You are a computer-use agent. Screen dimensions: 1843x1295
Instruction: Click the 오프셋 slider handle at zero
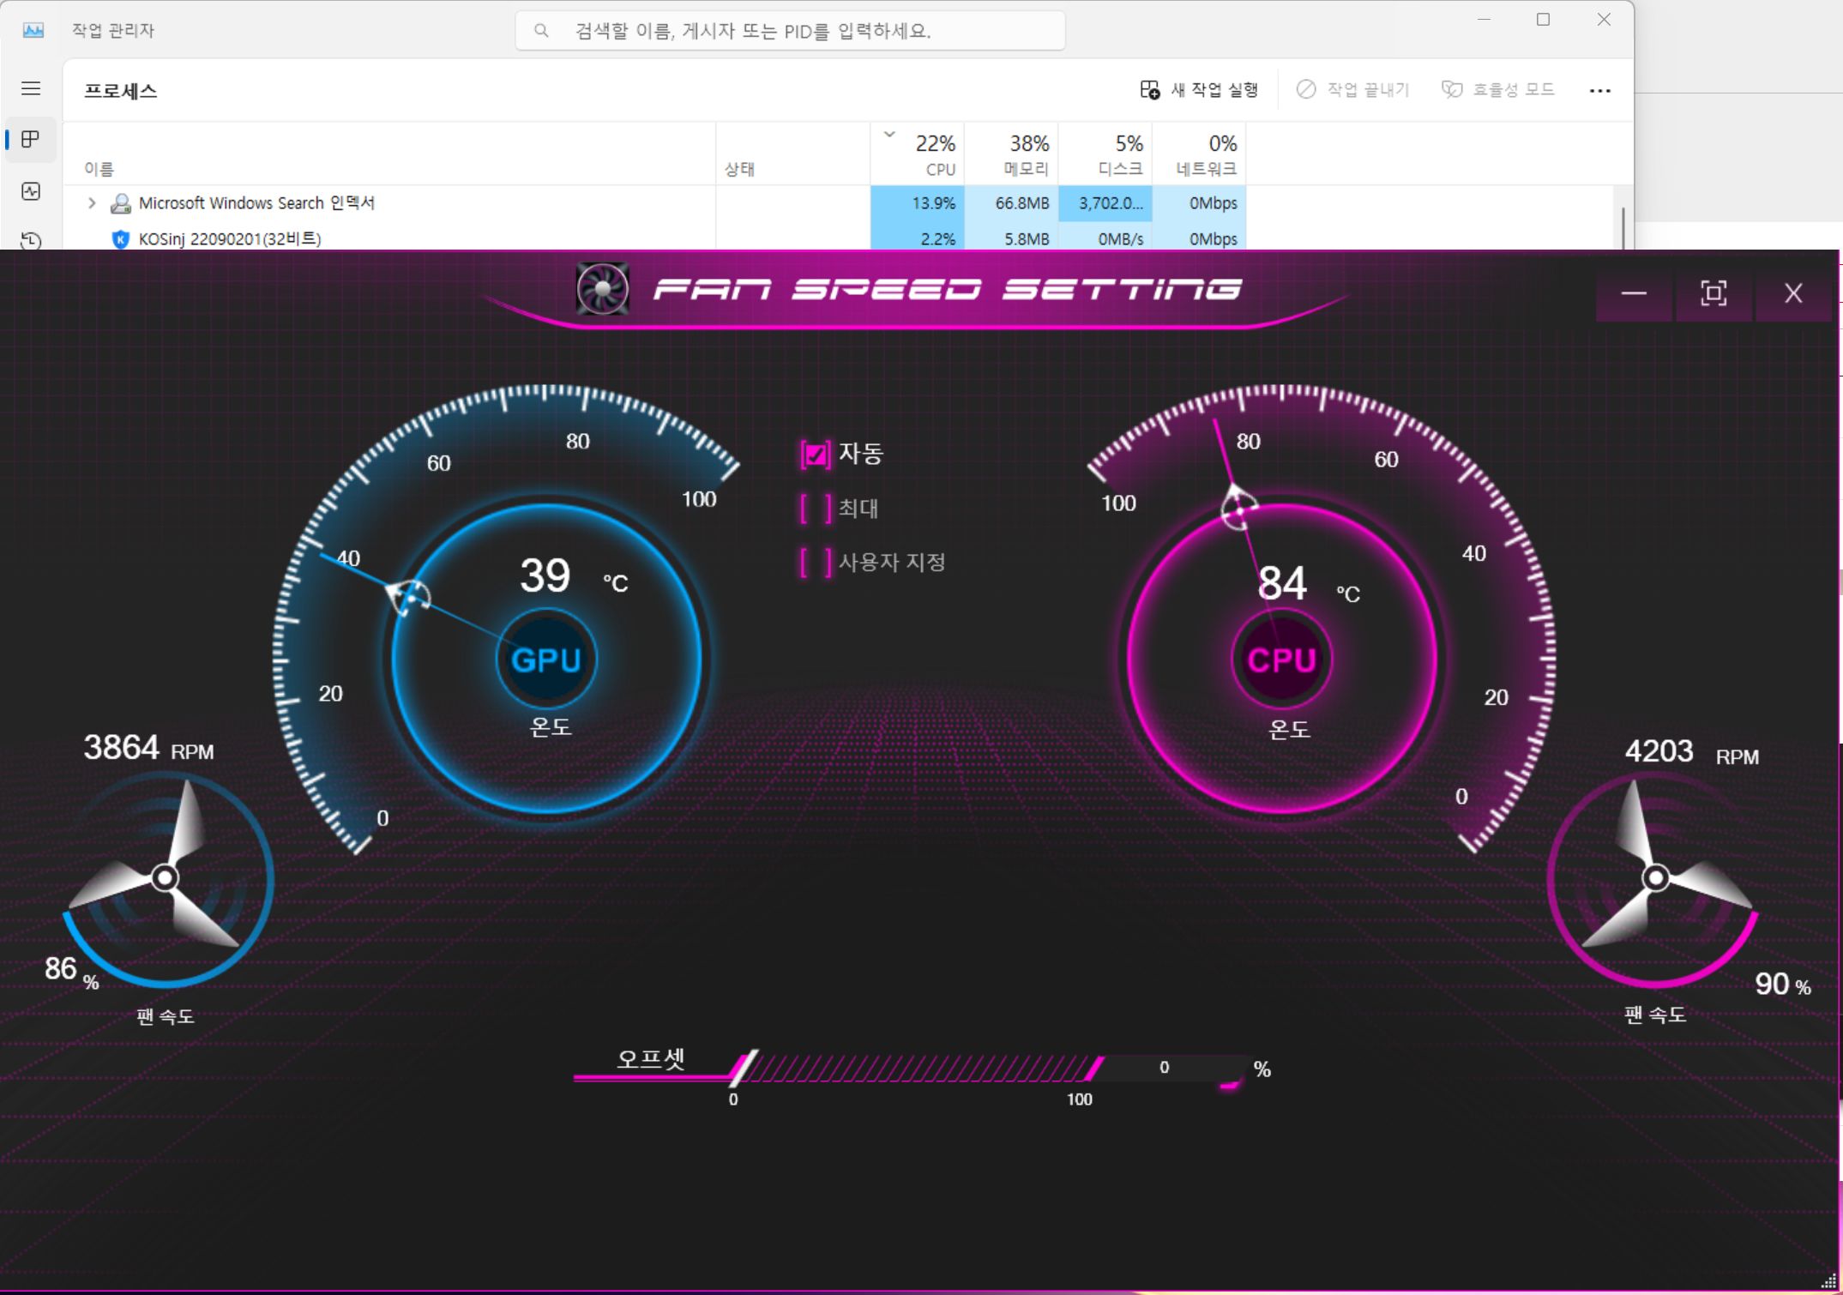(743, 1068)
